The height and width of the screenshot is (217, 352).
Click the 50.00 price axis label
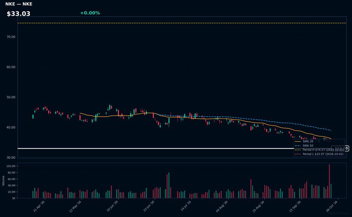click(x=11, y=97)
